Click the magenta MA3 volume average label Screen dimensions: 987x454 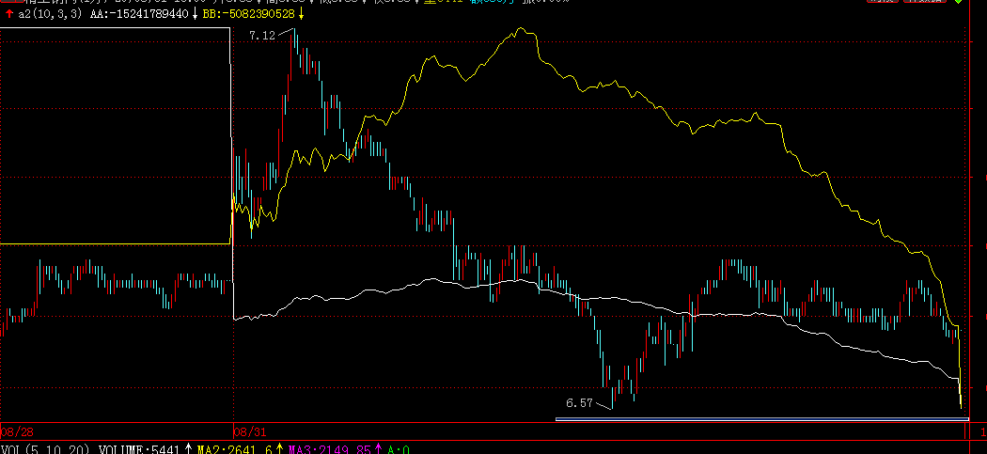(x=330, y=449)
